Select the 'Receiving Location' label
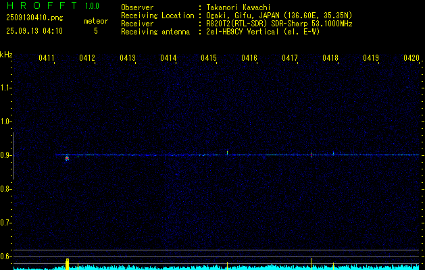Image resolution: width=425 pixels, height=270 pixels. point(157,16)
